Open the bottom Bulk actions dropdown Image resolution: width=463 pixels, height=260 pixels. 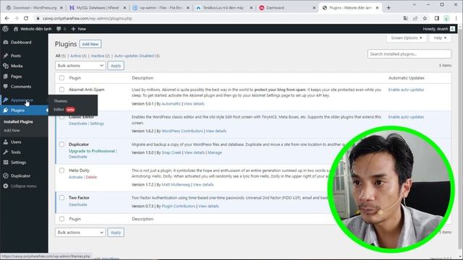tap(80, 233)
